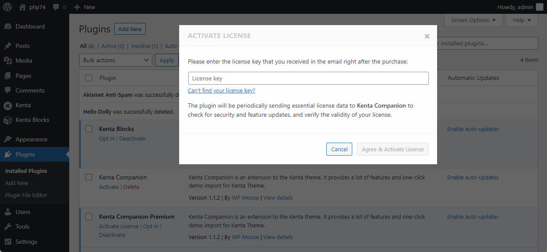
Task: Check the Kenta Companion Premium checkbox
Action: point(89,217)
